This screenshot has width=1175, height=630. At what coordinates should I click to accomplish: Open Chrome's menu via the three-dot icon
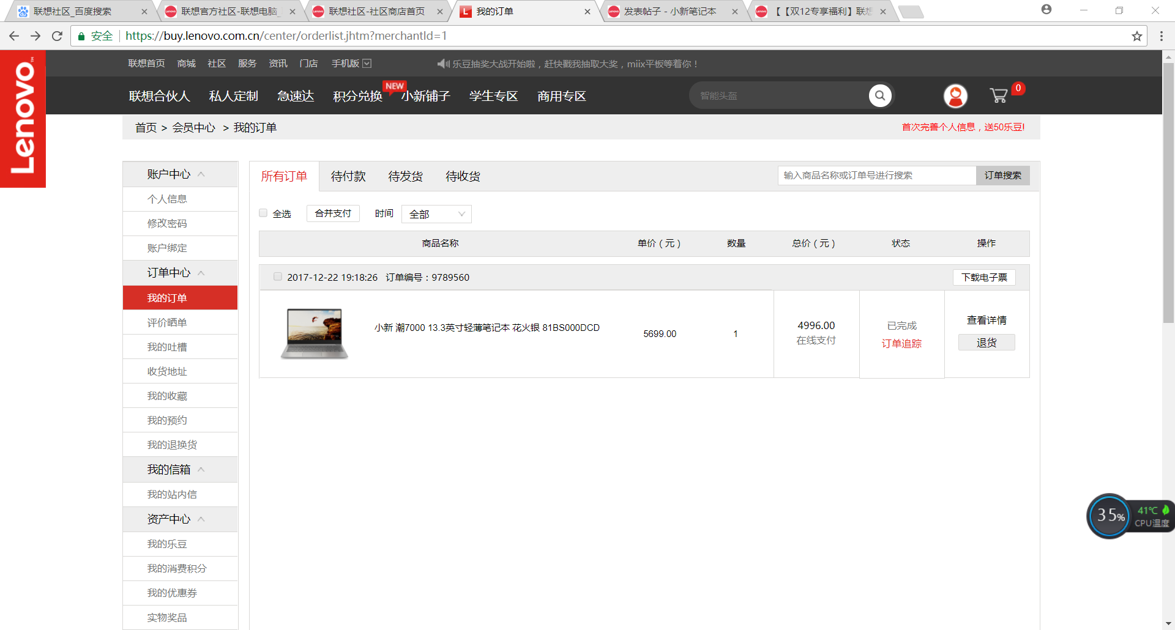pyautogui.click(x=1162, y=36)
